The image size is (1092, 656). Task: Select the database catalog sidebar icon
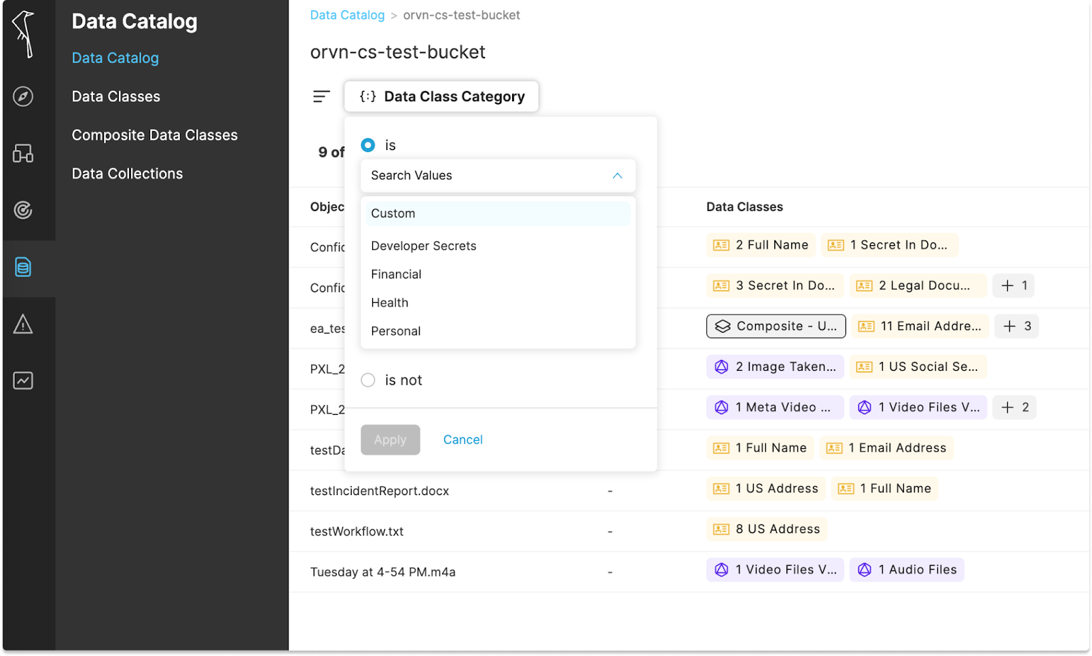[23, 268]
